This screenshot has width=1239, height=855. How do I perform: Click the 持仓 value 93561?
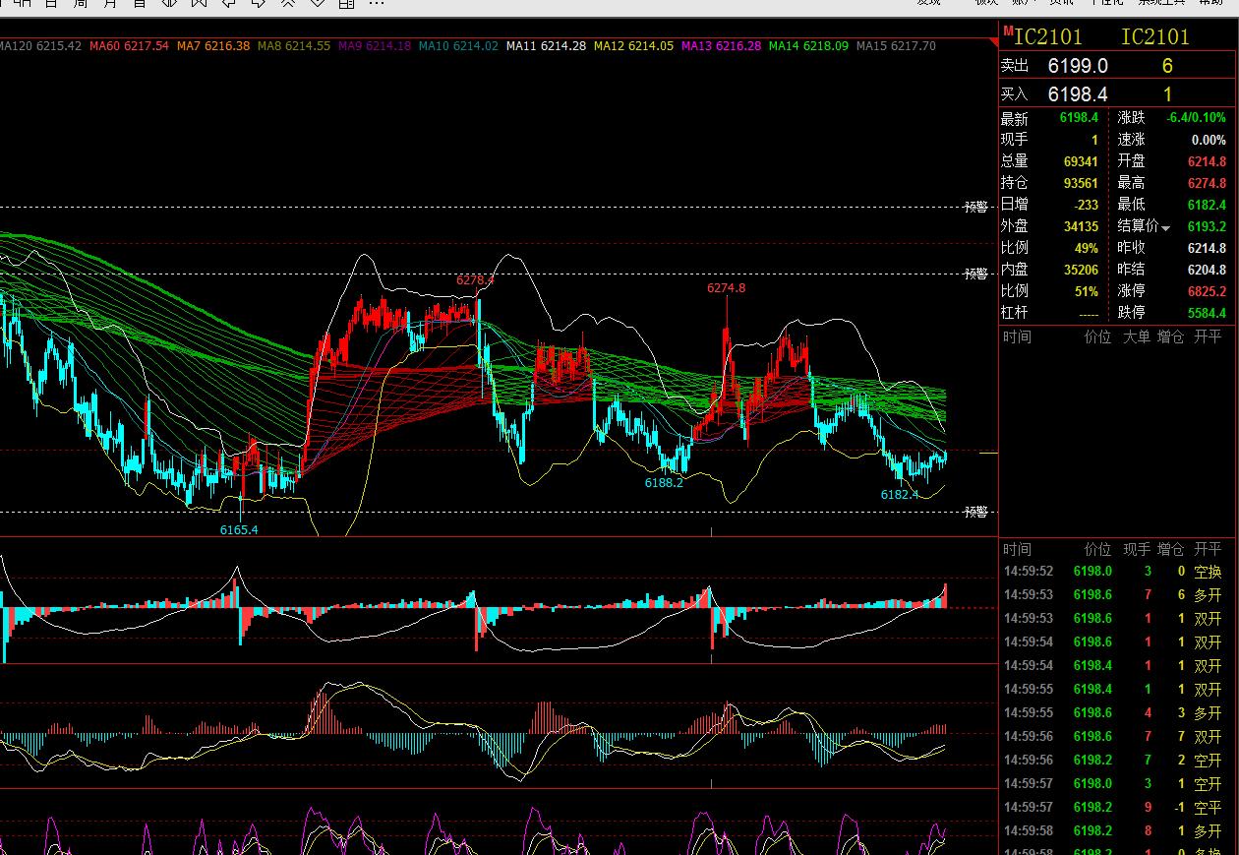click(1081, 183)
